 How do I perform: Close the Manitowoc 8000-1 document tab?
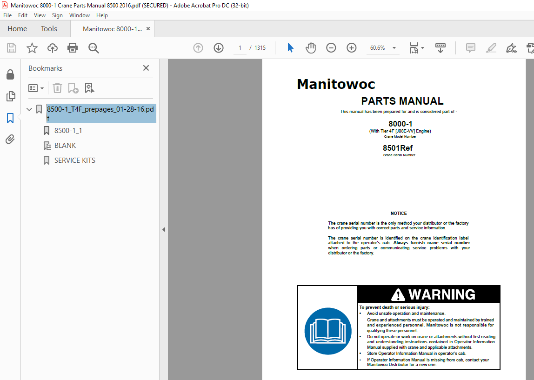[x=148, y=28]
